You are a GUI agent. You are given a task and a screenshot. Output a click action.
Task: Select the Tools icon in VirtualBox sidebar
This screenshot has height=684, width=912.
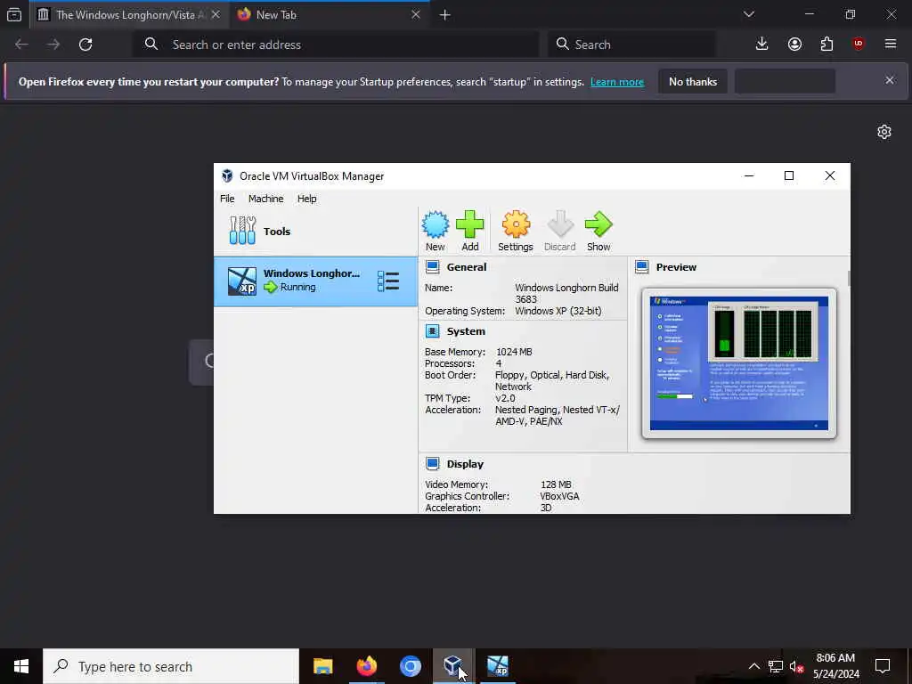(x=242, y=231)
